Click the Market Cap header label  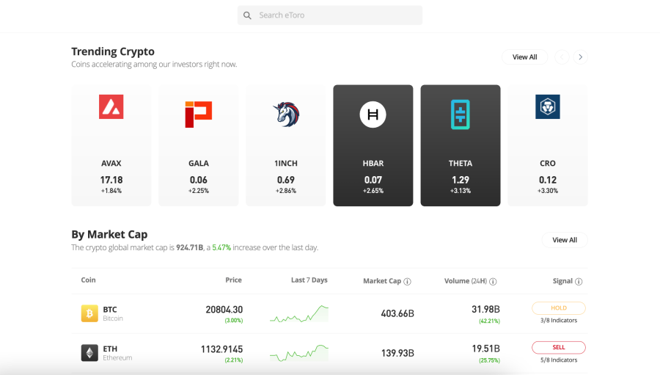click(x=382, y=281)
